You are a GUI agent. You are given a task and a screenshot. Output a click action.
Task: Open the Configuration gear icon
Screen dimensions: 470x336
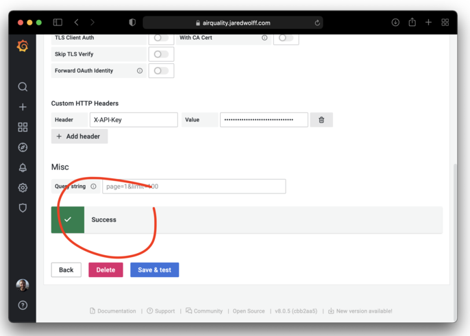(x=23, y=188)
